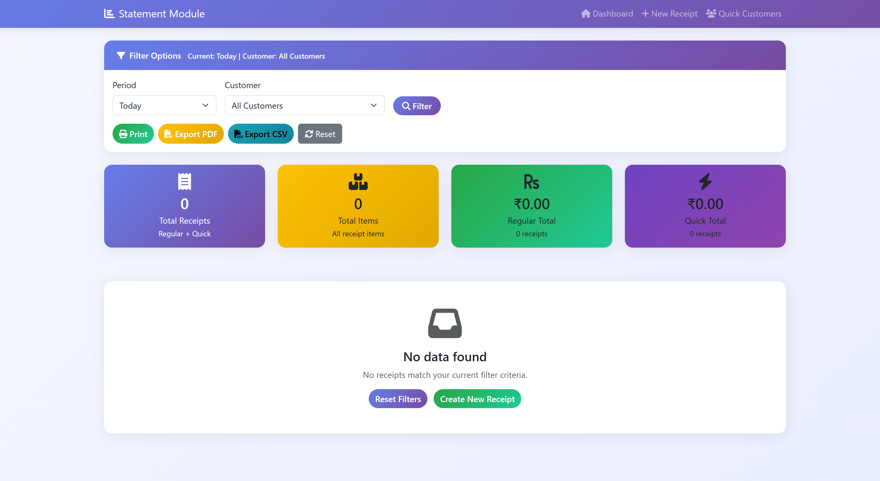The height and width of the screenshot is (481, 880).
Task: Click Reset Filters in the empty state
Action: point(398,399)
